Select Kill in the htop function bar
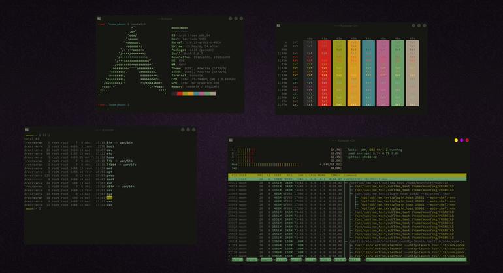Image resolution: width=503 pixels, height=273 pixels. [355, 259]
